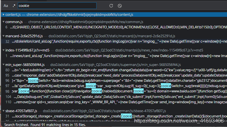Select the sbase-47057af807.js file name
This screenshot has height=127, width=227.
click(21, 111)
